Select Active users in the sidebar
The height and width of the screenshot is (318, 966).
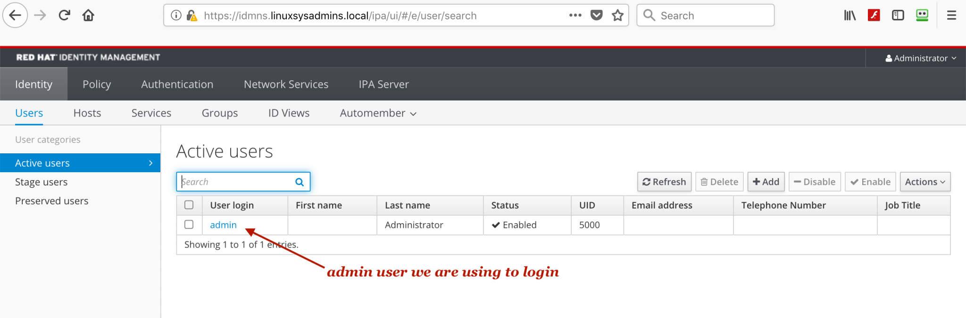(80, 163)
